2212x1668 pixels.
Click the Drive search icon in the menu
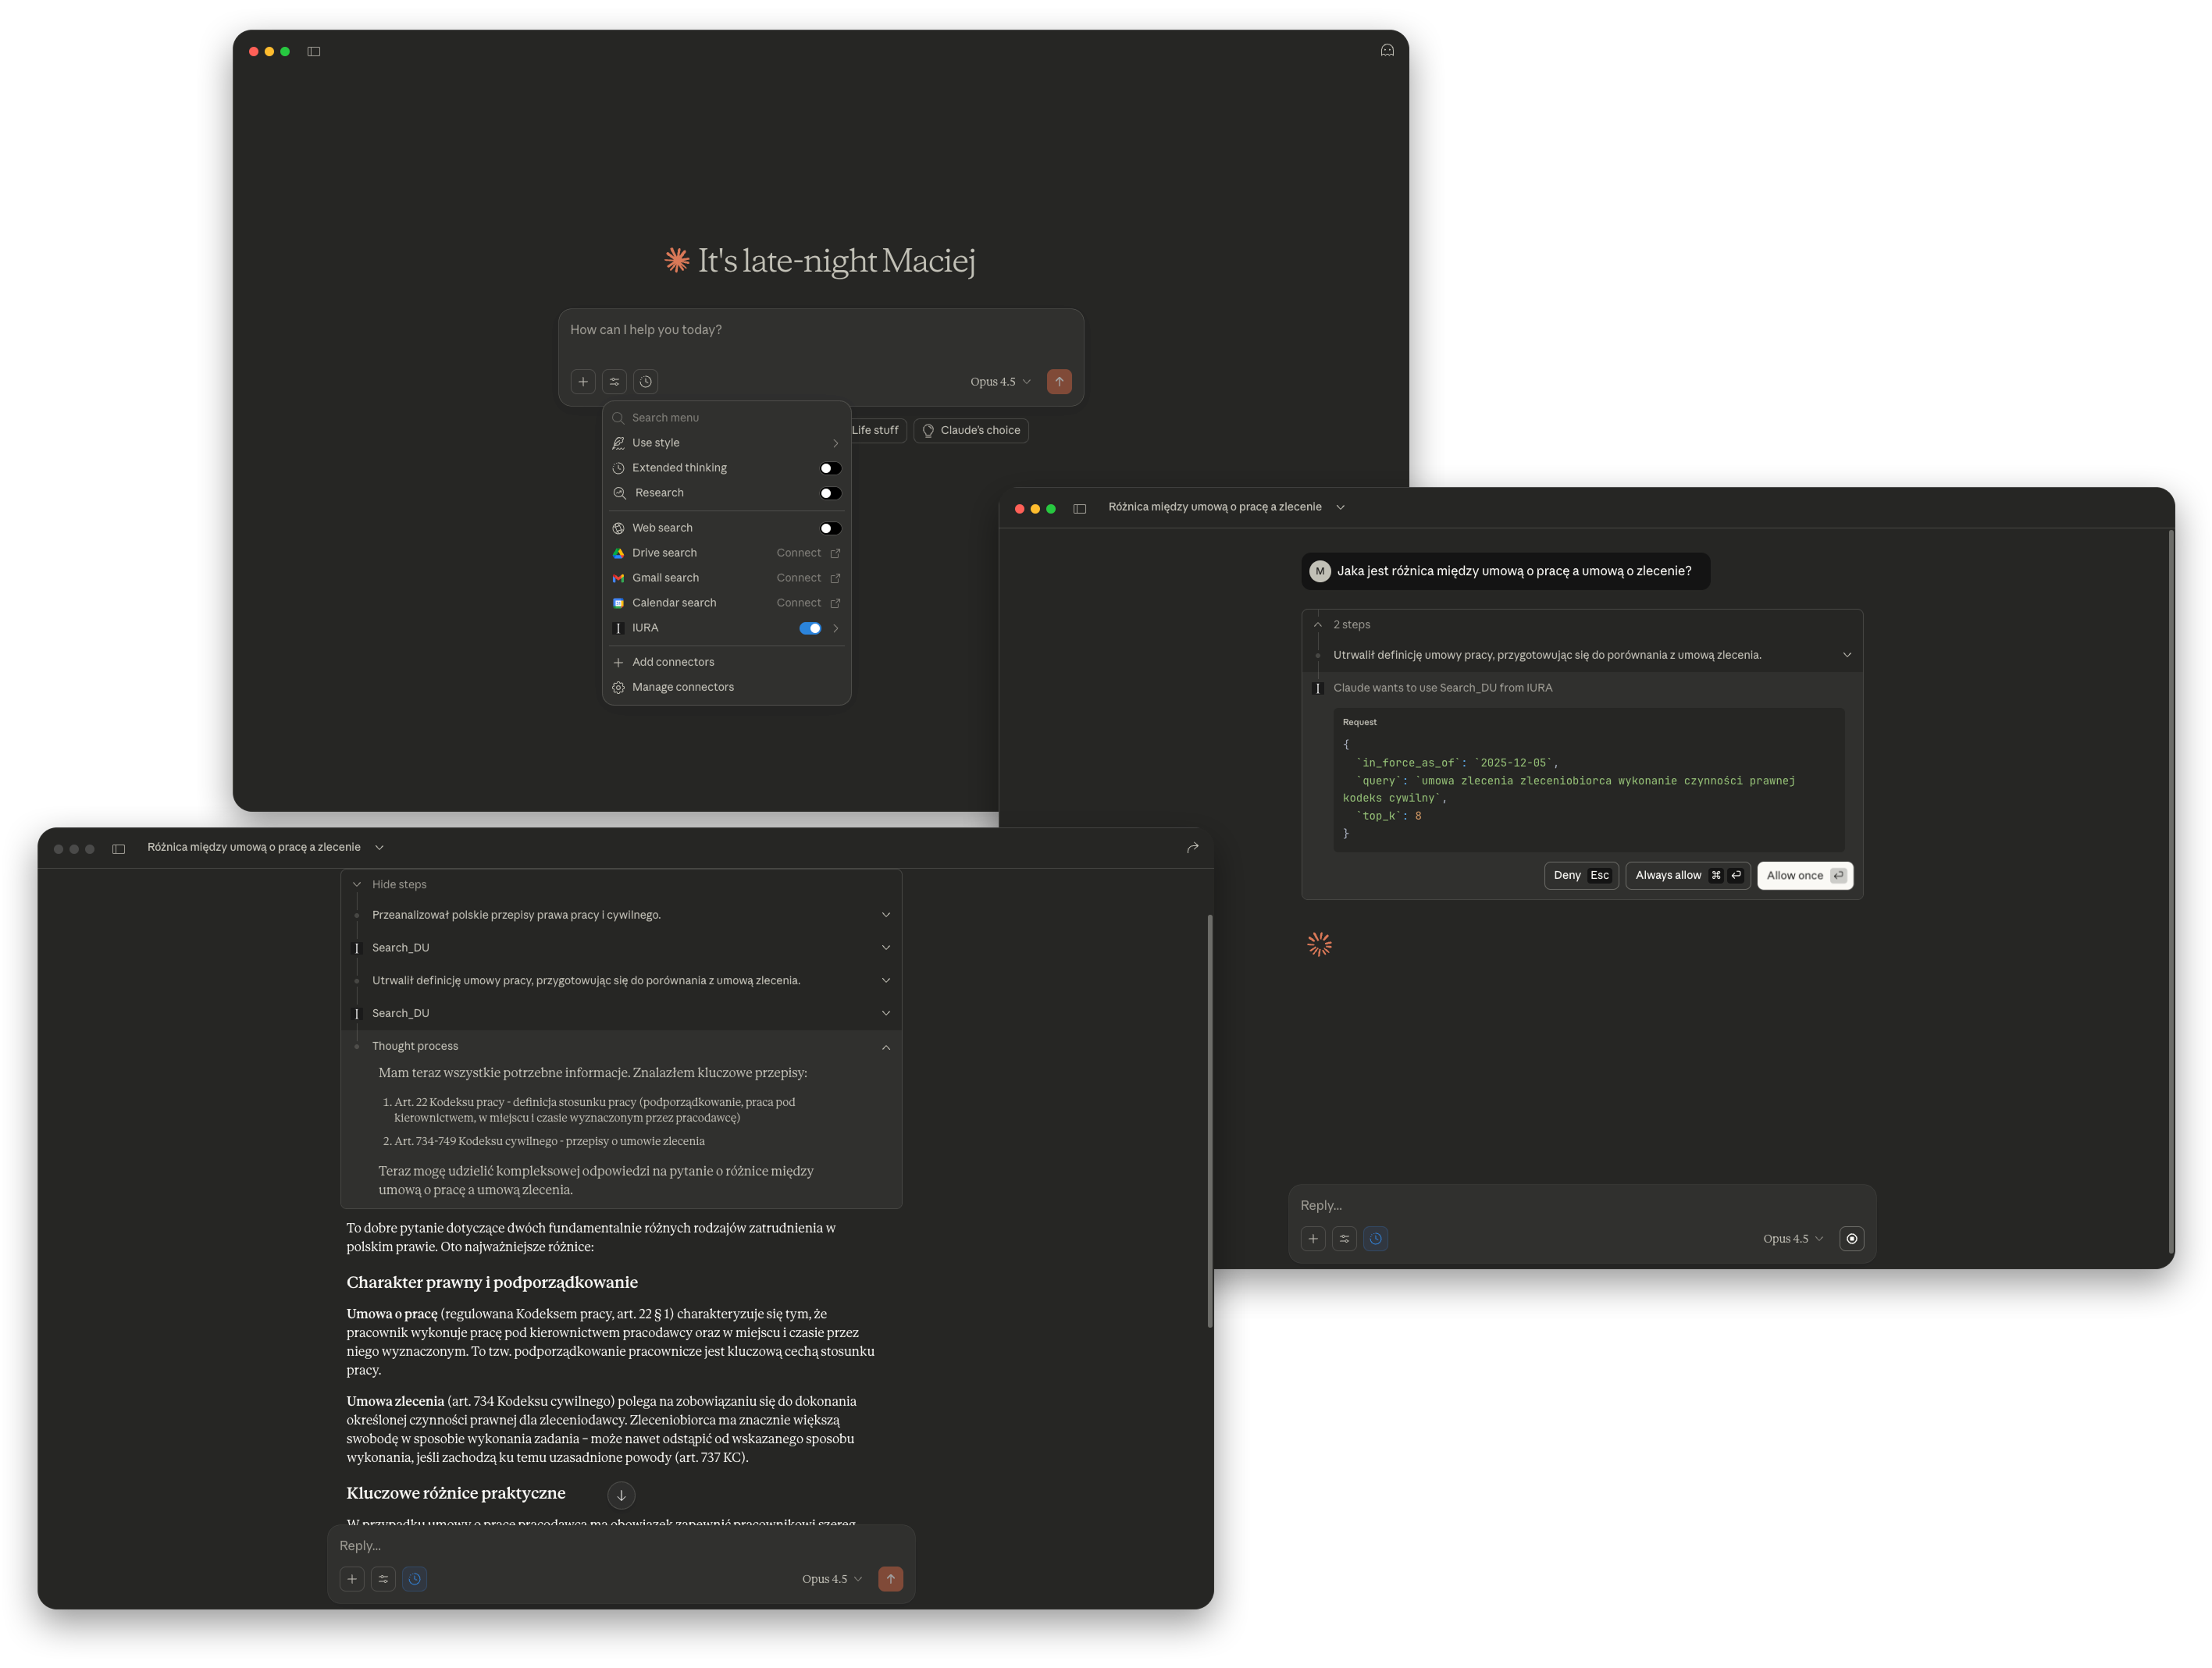tap(618, 553)
